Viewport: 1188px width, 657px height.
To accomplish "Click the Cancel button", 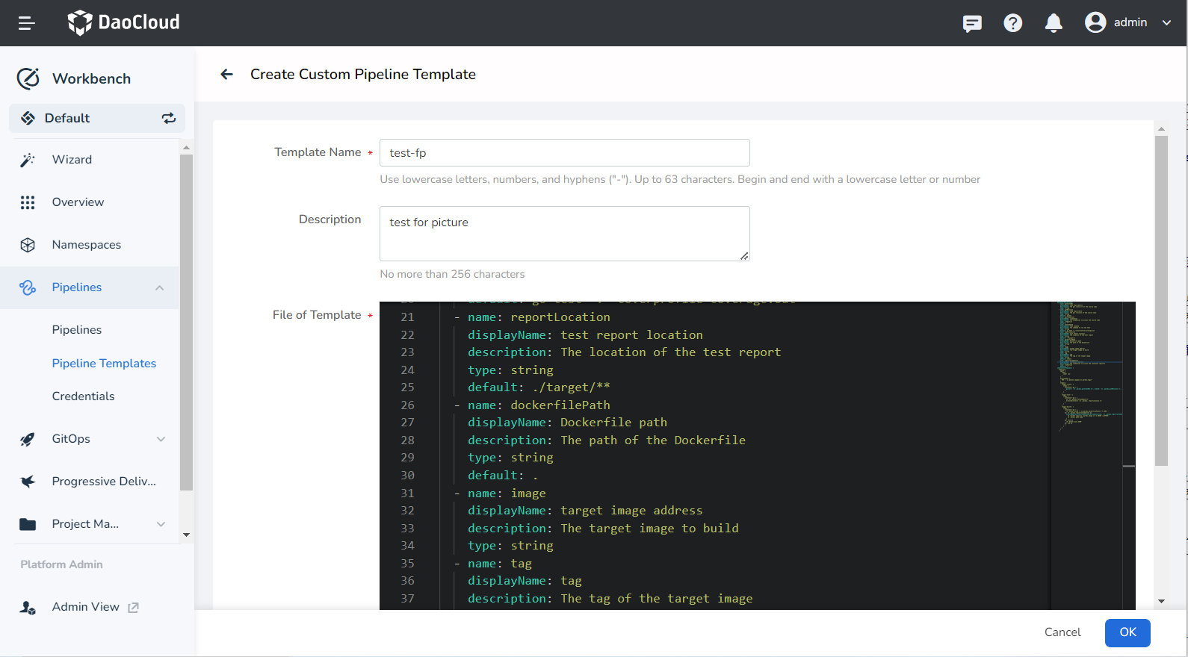I will click(x=1062, y=632).
